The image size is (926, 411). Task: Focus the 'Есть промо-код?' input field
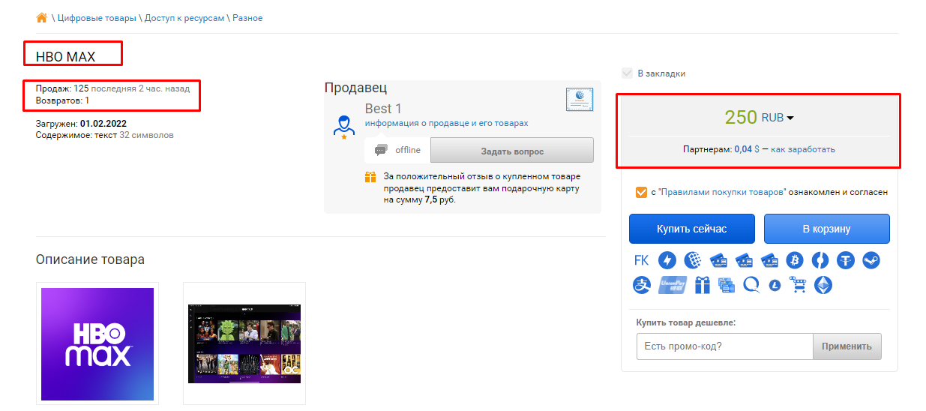[725, 346]
